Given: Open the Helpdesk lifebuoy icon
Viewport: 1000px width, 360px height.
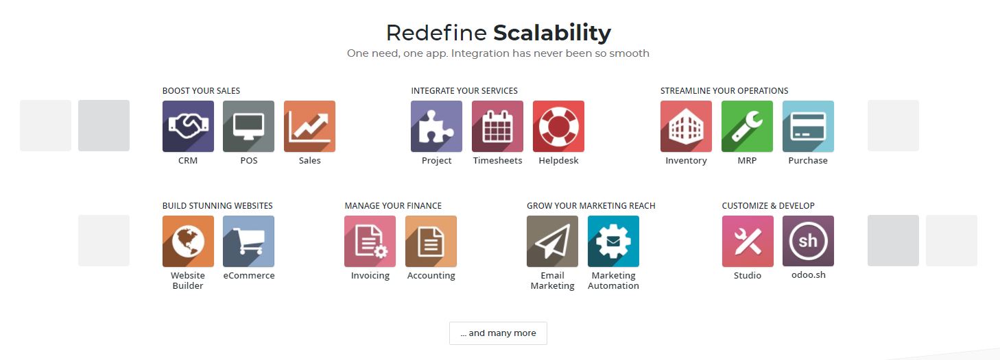Looking at the screenshot, I should click(558, 126).
